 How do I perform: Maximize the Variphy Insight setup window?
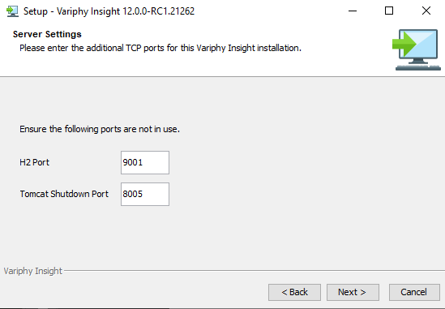[x=389, y=11]
